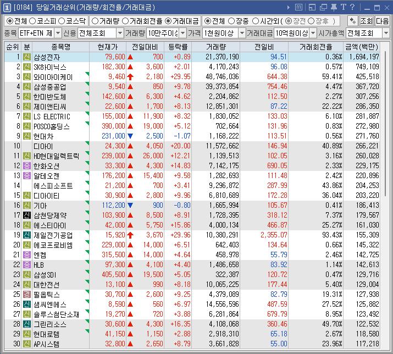The image size is (393, 354).
Task: Open help with the question mark icon
Action: (x=352, y=7)
